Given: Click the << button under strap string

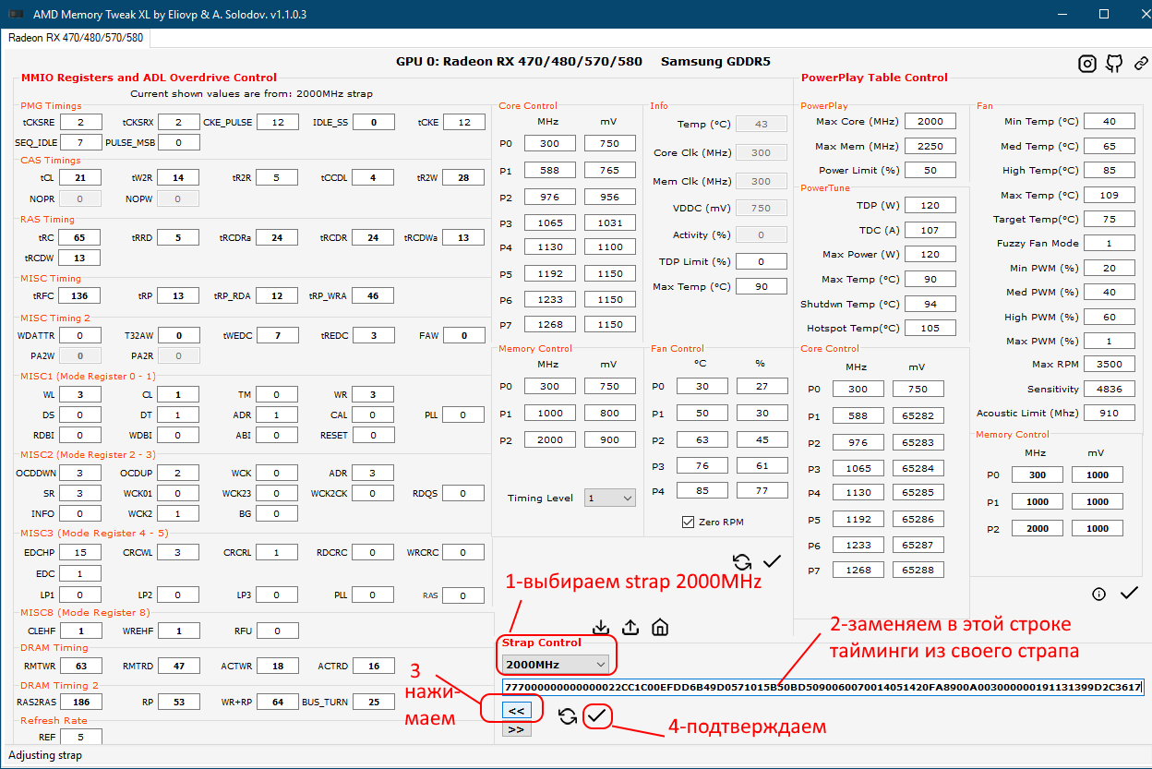Looking at the screenshot, I should [516, 711].
